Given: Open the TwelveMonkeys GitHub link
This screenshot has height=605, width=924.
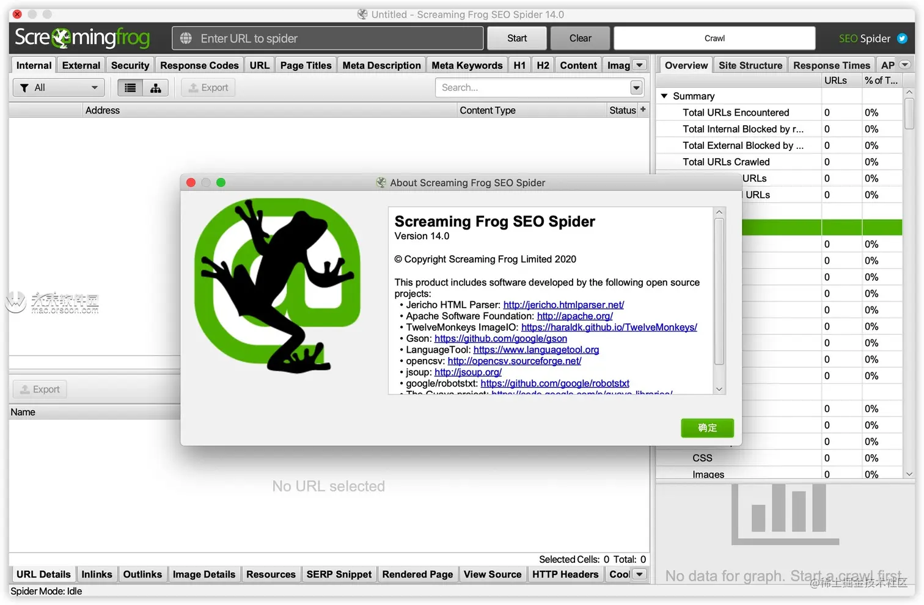Looking at the screenshot, I should coord(609,327).
